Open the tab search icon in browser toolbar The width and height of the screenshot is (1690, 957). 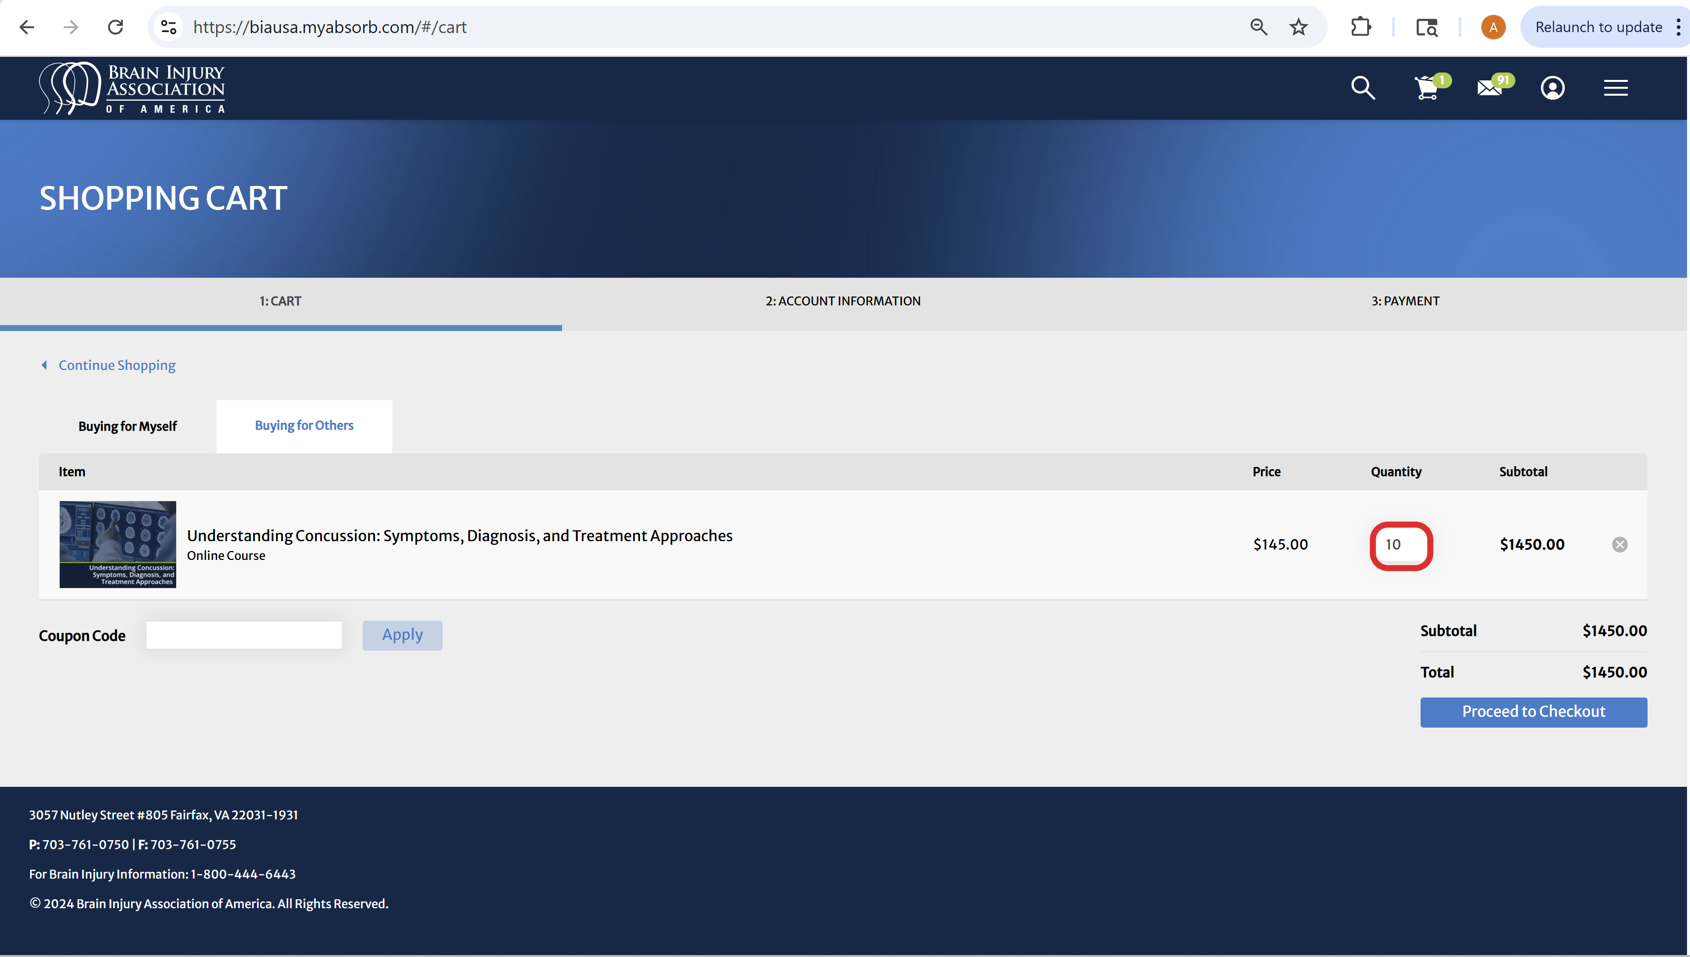[1427, 27]
